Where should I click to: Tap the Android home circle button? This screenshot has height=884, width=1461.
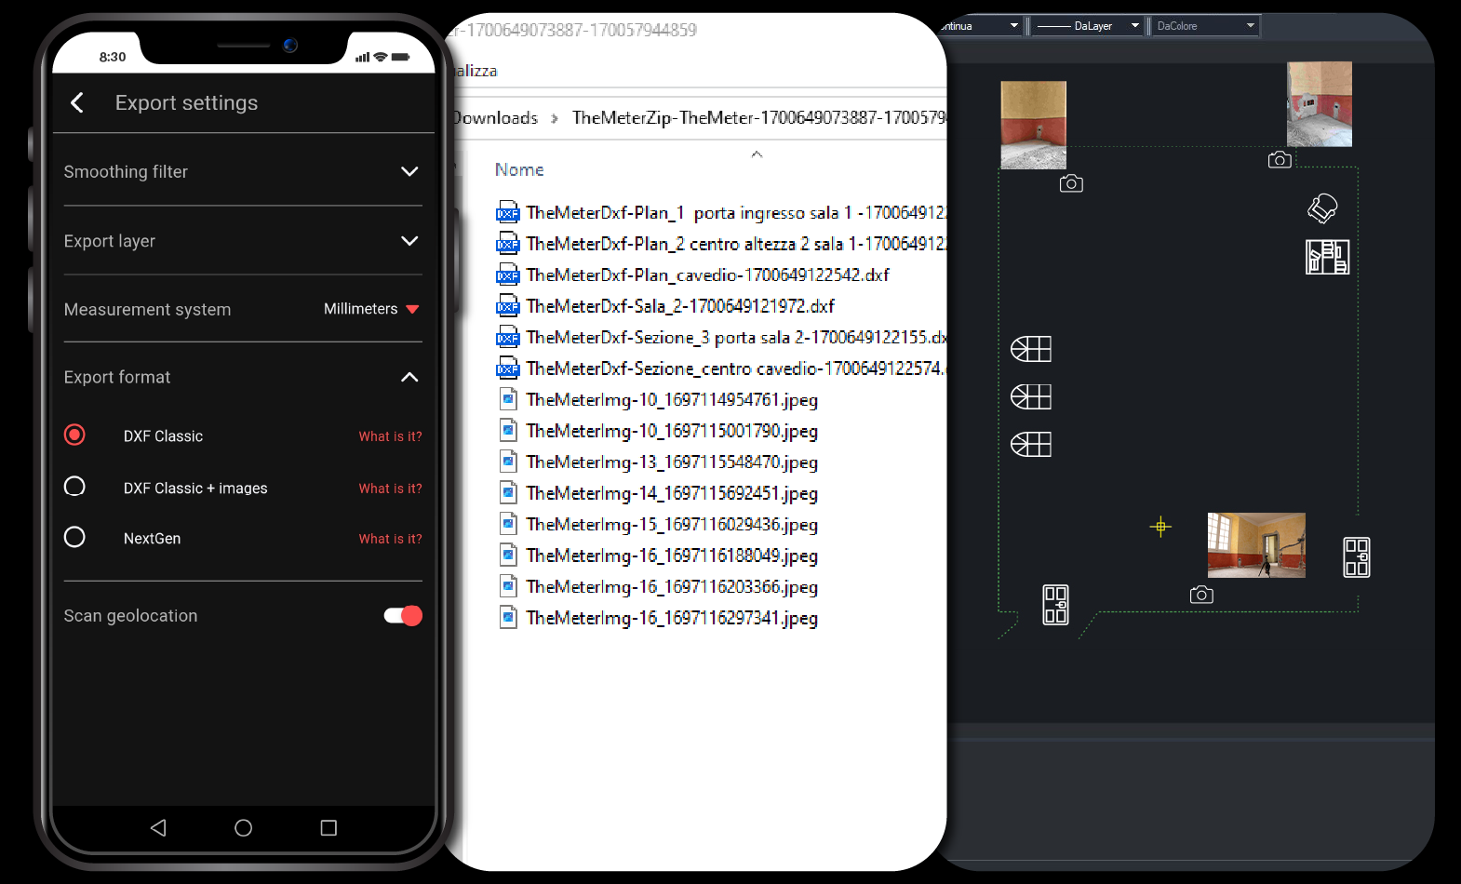click(243, 827)
